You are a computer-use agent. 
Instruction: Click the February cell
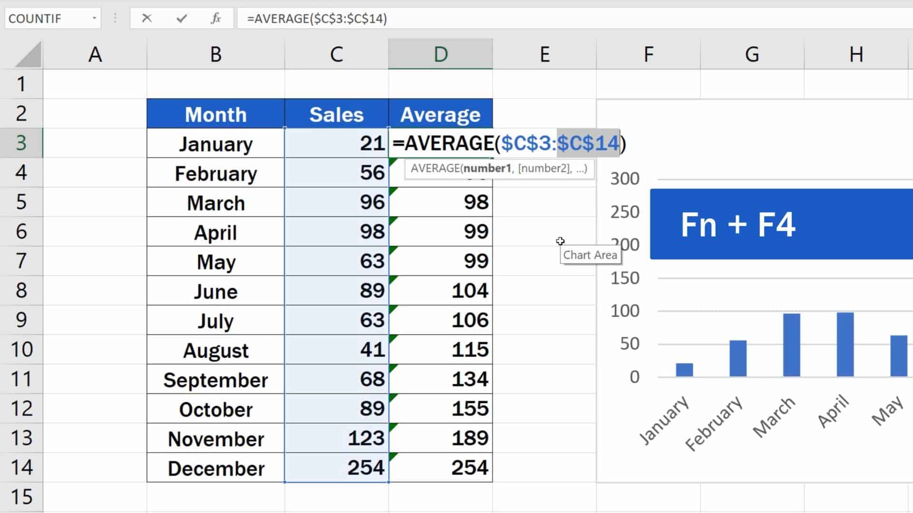216,173
